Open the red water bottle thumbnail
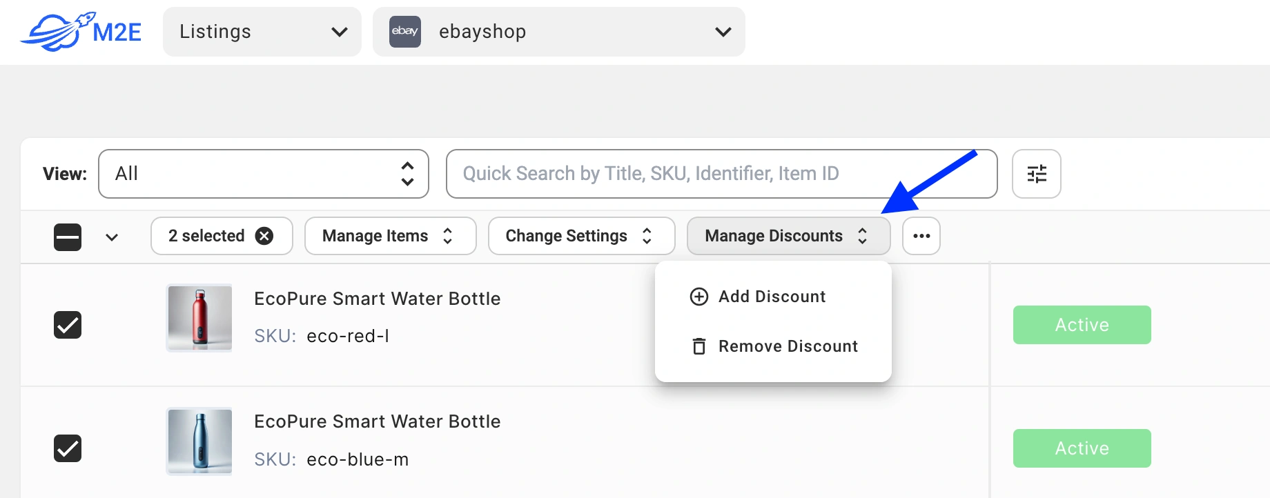 (199, 318)
